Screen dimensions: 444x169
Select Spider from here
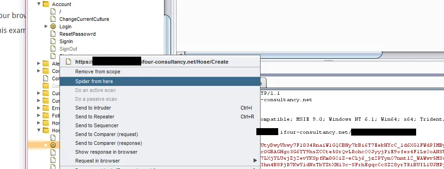click(x=160, y=82)
